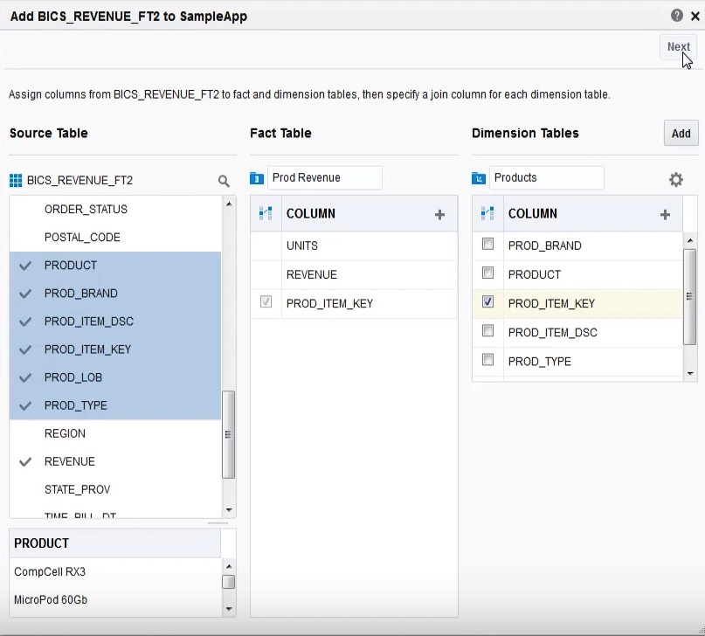This screenshot has height=636, width=705.
Task: Open the settings gear for Dimension Tables
Action: tap(675, 178)
